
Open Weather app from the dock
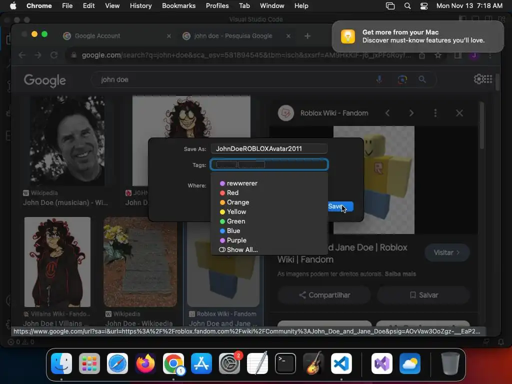point(410,363)
